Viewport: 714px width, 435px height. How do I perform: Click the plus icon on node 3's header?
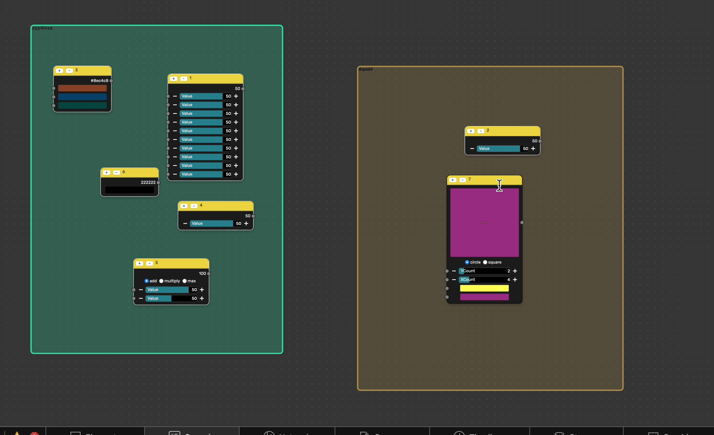click(x=59, y=70)
